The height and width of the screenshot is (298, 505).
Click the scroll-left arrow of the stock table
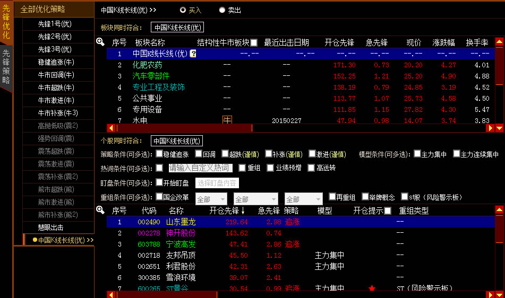click(x=112, y=294)
